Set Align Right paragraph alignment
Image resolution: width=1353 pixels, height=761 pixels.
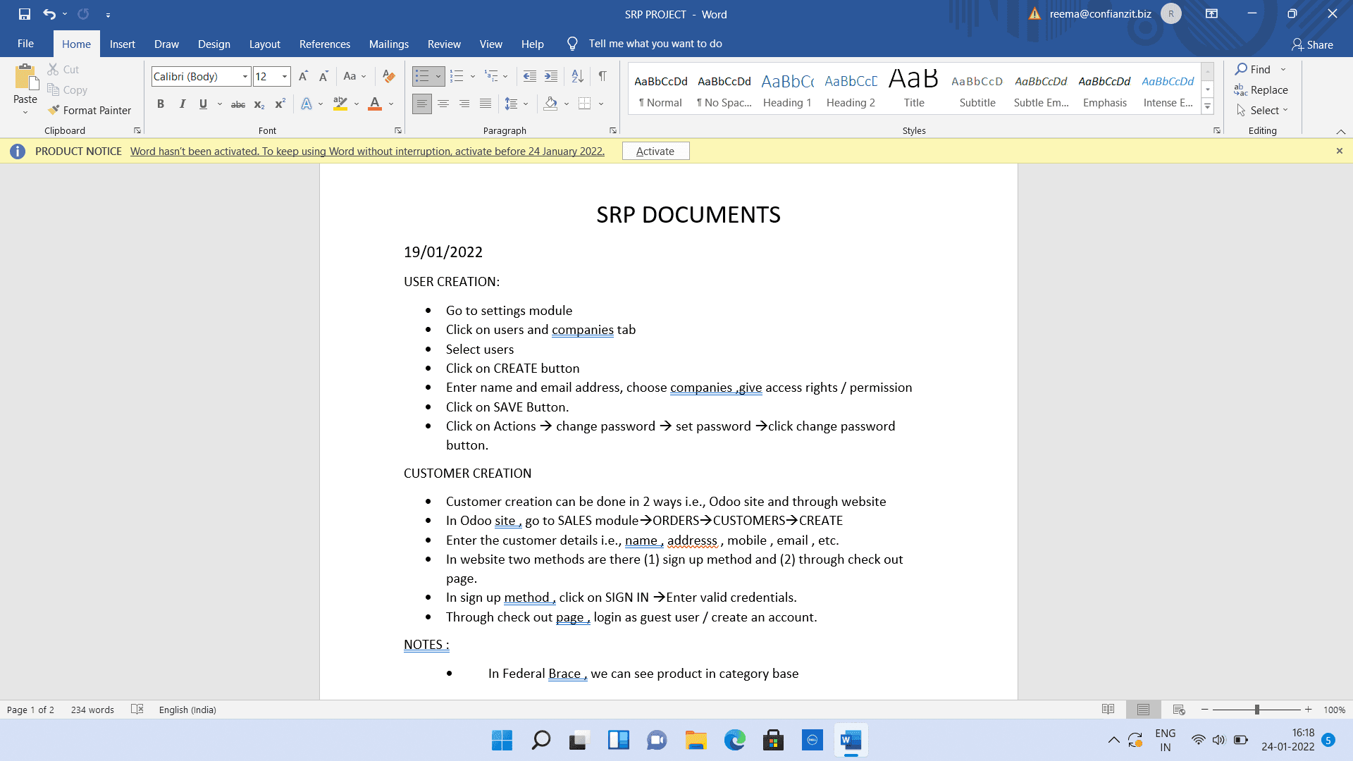(464, 104)
